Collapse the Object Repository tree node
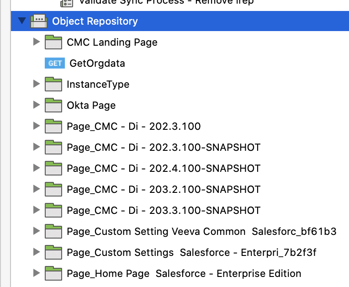Viewport: 349px width, 287px height. pos(21,21)
